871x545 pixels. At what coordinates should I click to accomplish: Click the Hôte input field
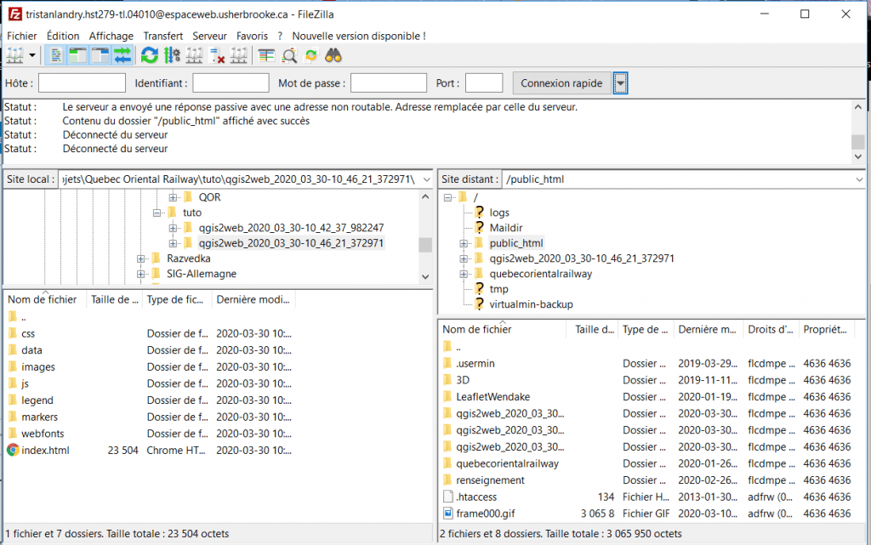pos(82,83)
